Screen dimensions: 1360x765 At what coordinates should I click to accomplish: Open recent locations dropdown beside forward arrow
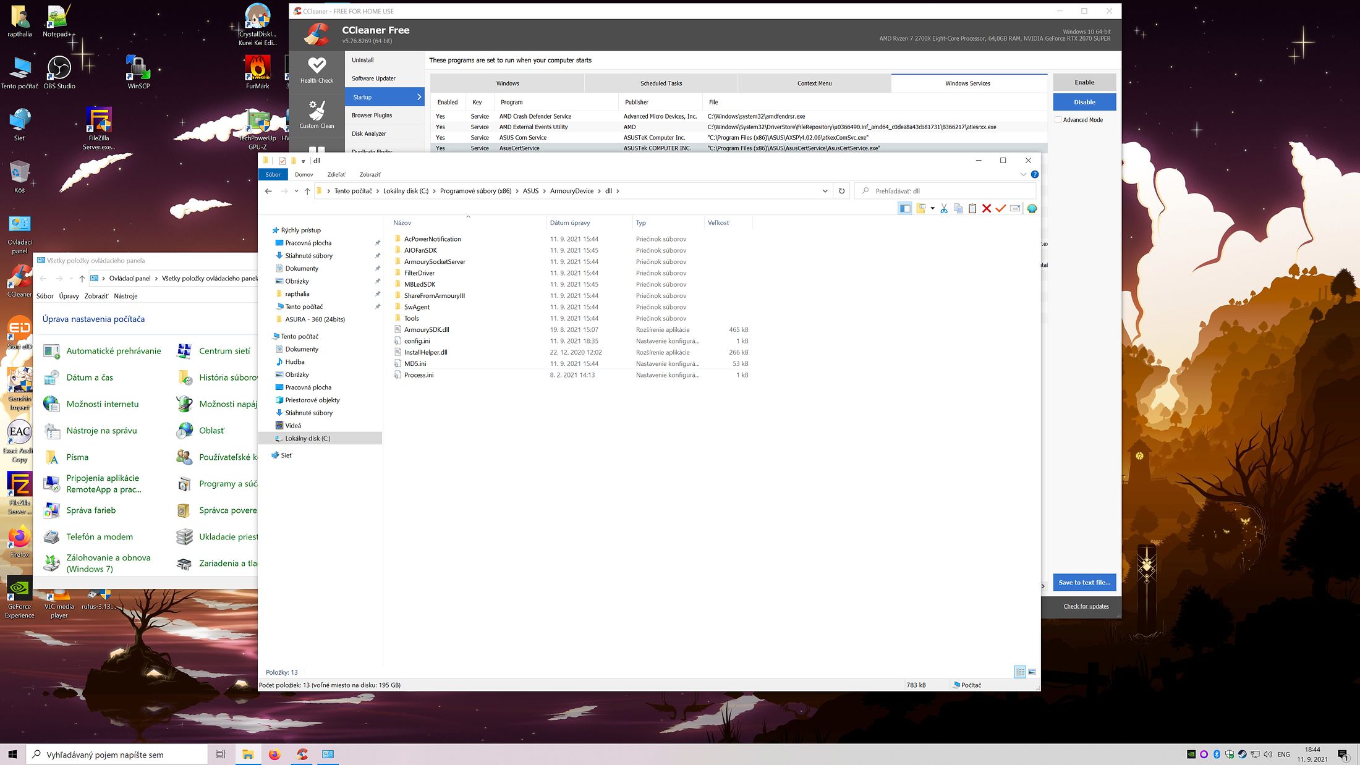point(297,191)
